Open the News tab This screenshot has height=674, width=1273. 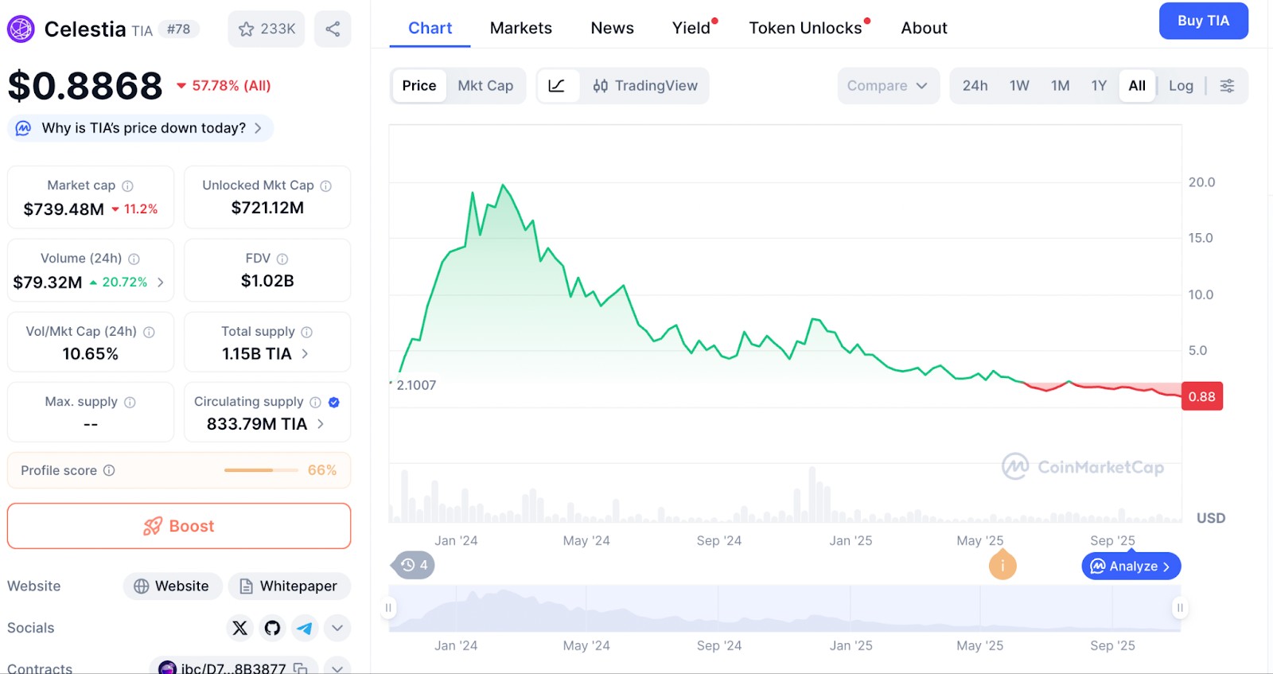tap(613, 28)
